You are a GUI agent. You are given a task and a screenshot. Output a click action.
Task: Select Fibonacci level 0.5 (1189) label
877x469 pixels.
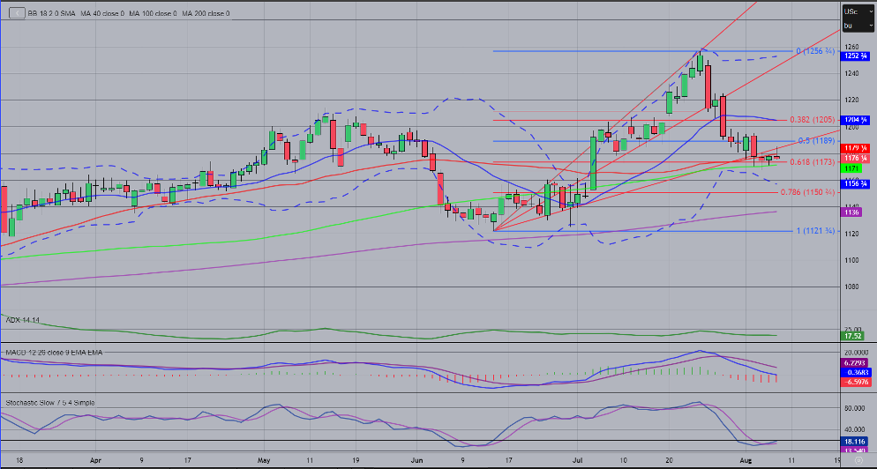click(817, 141)
